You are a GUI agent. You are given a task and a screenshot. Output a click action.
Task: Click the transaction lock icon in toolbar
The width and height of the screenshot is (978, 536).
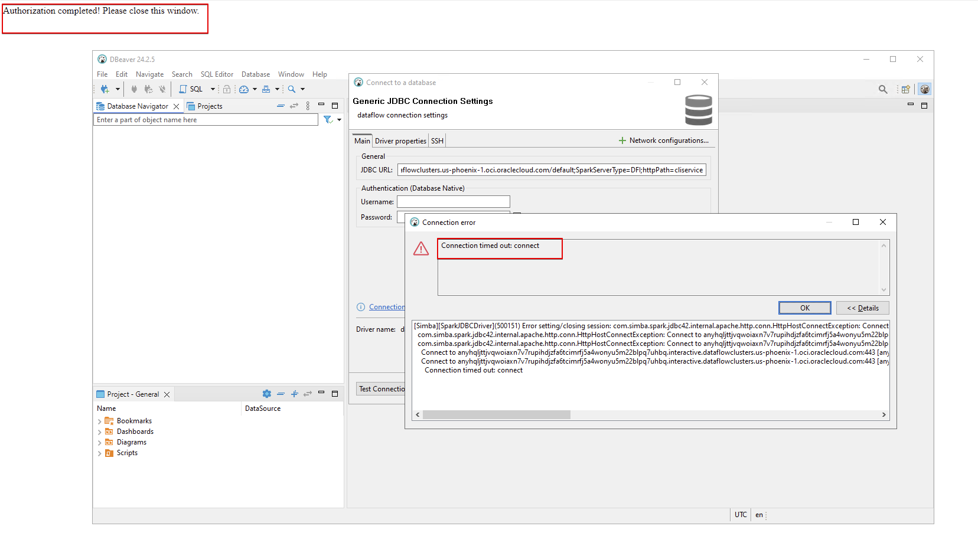227,89
